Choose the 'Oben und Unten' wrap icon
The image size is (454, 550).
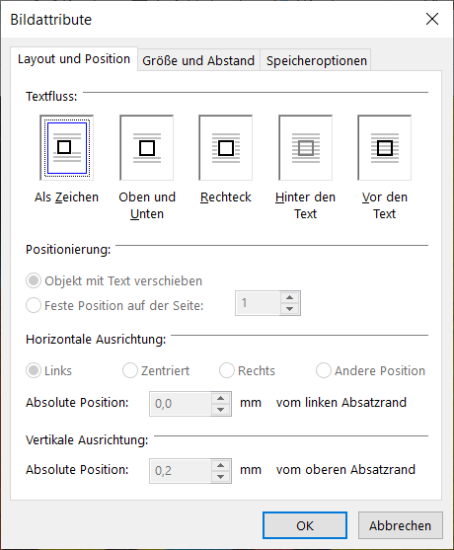[146, 148]
